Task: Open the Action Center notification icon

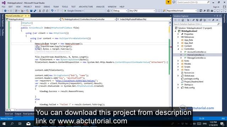Action: tap(222, 124)
